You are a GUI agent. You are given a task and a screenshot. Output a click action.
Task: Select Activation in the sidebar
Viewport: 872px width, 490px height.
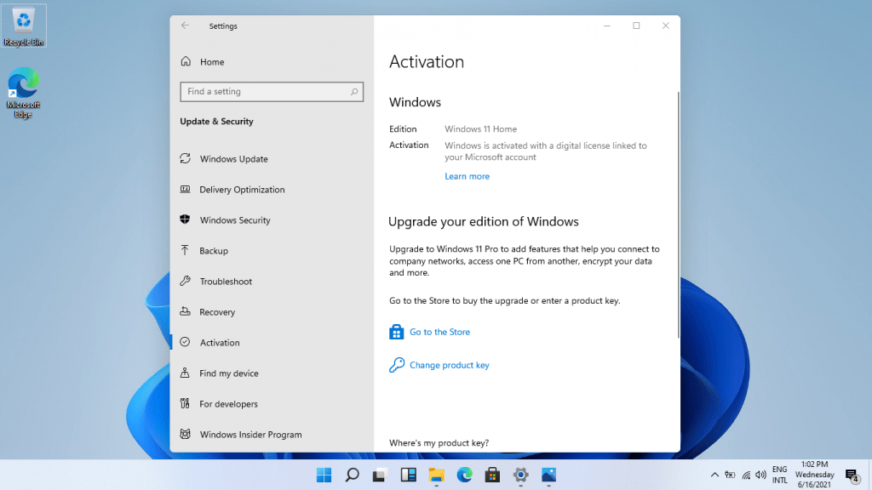[220, 343]
